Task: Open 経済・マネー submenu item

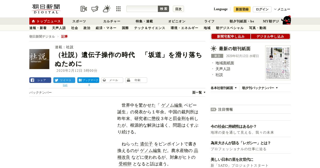Action: click(x=106, y=28)
